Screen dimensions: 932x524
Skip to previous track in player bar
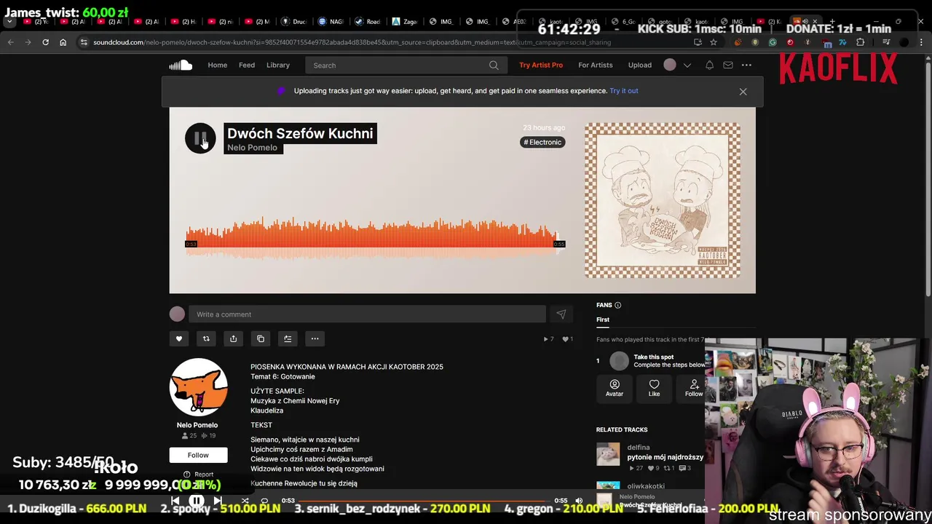[x=175, y=501]
